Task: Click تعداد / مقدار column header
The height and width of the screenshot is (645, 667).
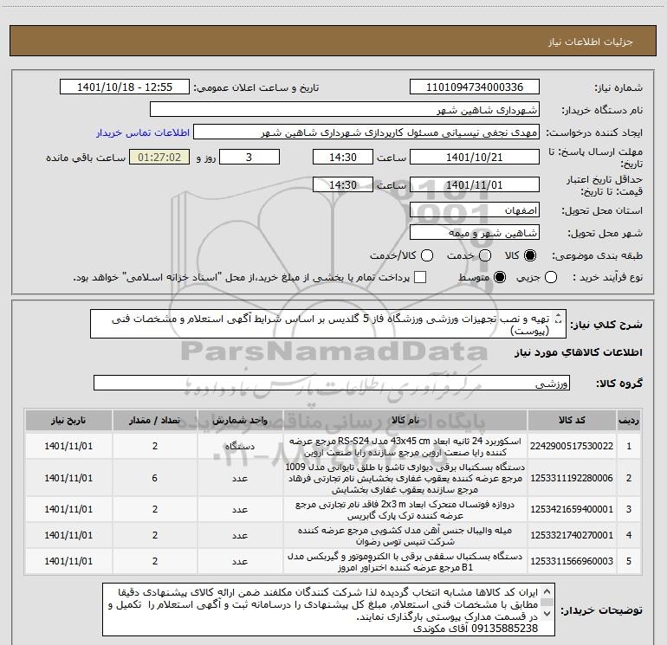Action: pyautogui.click(x=155, y=421)
